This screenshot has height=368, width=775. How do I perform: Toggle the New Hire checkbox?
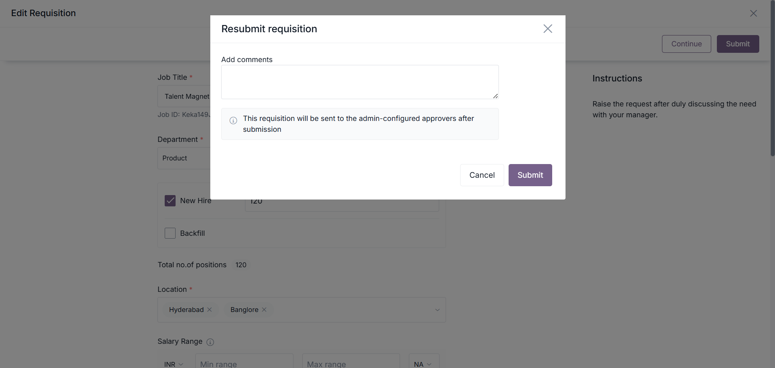pos(170,201)
